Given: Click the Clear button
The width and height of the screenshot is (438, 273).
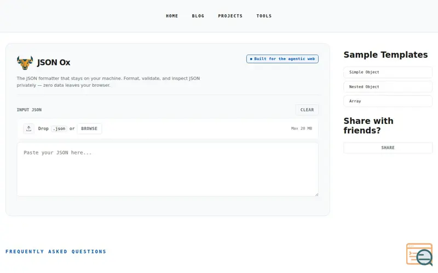Looking at the screenshot, I should point(307,110).
